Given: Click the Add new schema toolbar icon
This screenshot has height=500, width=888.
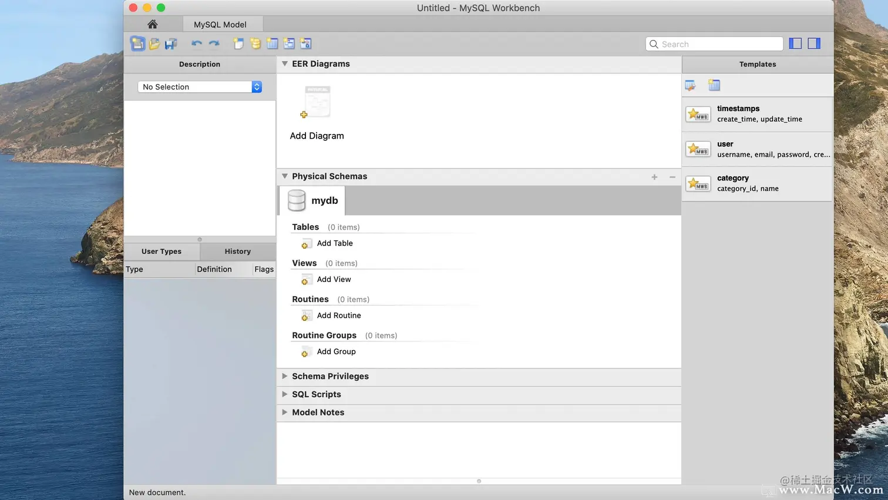Looking at the screenshot, I should 255,43.
